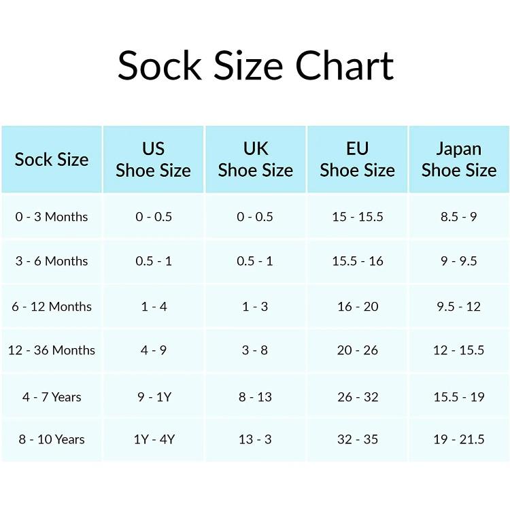The image size is (510, 510).
Task: Select the 3 - 6 Months row label
Action: click(52, 261)
